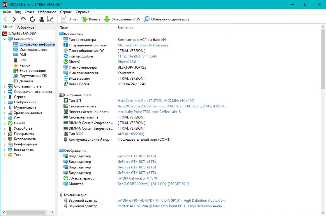Image resolution: width=326 pixels, height=216 pixels.
Task: Expand the Устройства tree node in sidebar
Action: pyautogui.click(x=4, y=128)
